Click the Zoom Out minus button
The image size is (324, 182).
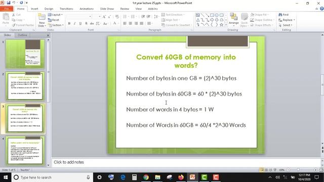[x=288, y=170]
